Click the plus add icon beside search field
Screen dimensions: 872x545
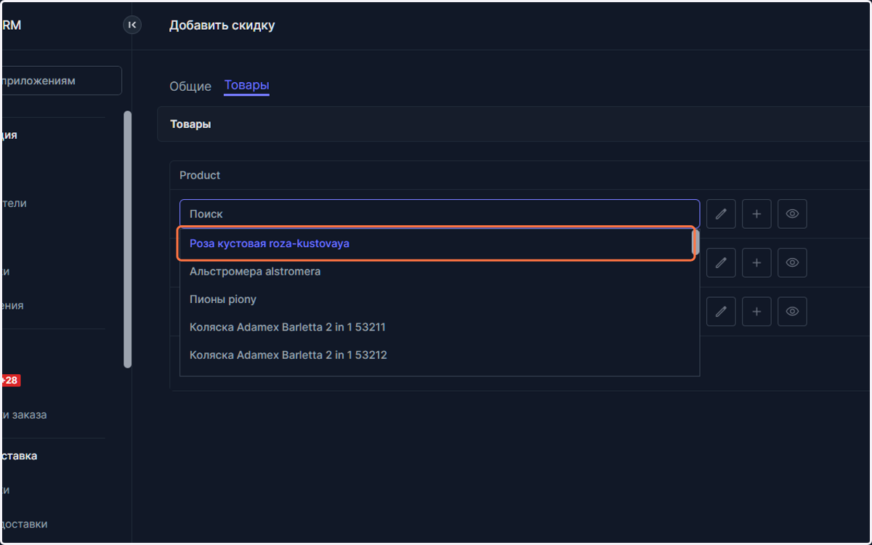(x=756, y=214)
